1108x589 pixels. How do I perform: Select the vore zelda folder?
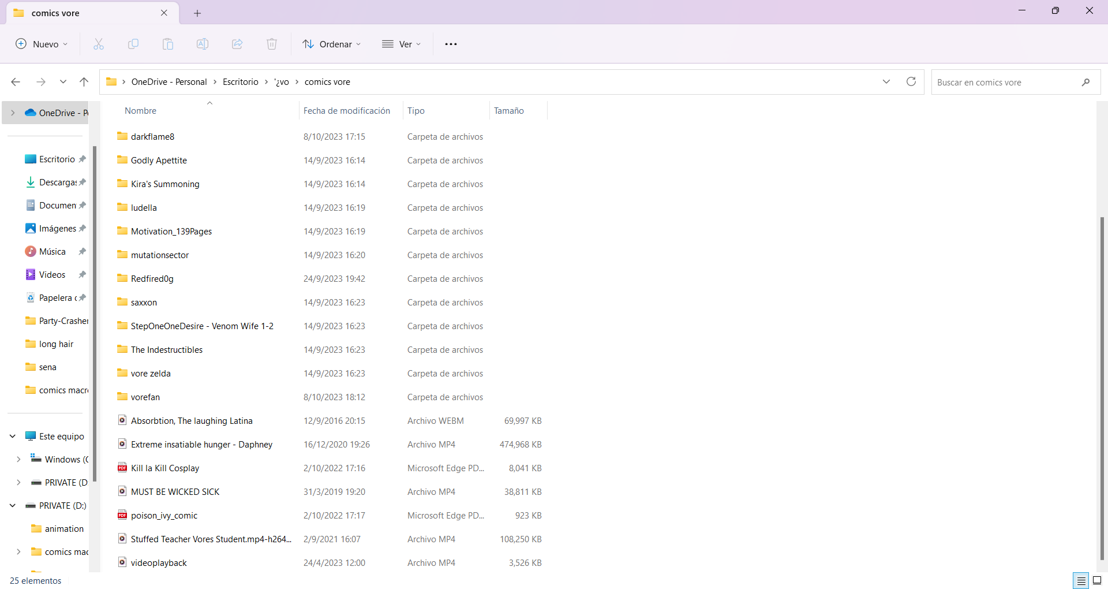151,373
